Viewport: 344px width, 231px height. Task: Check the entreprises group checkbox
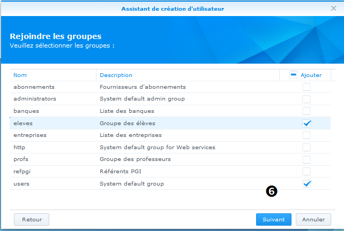point(306,135)
